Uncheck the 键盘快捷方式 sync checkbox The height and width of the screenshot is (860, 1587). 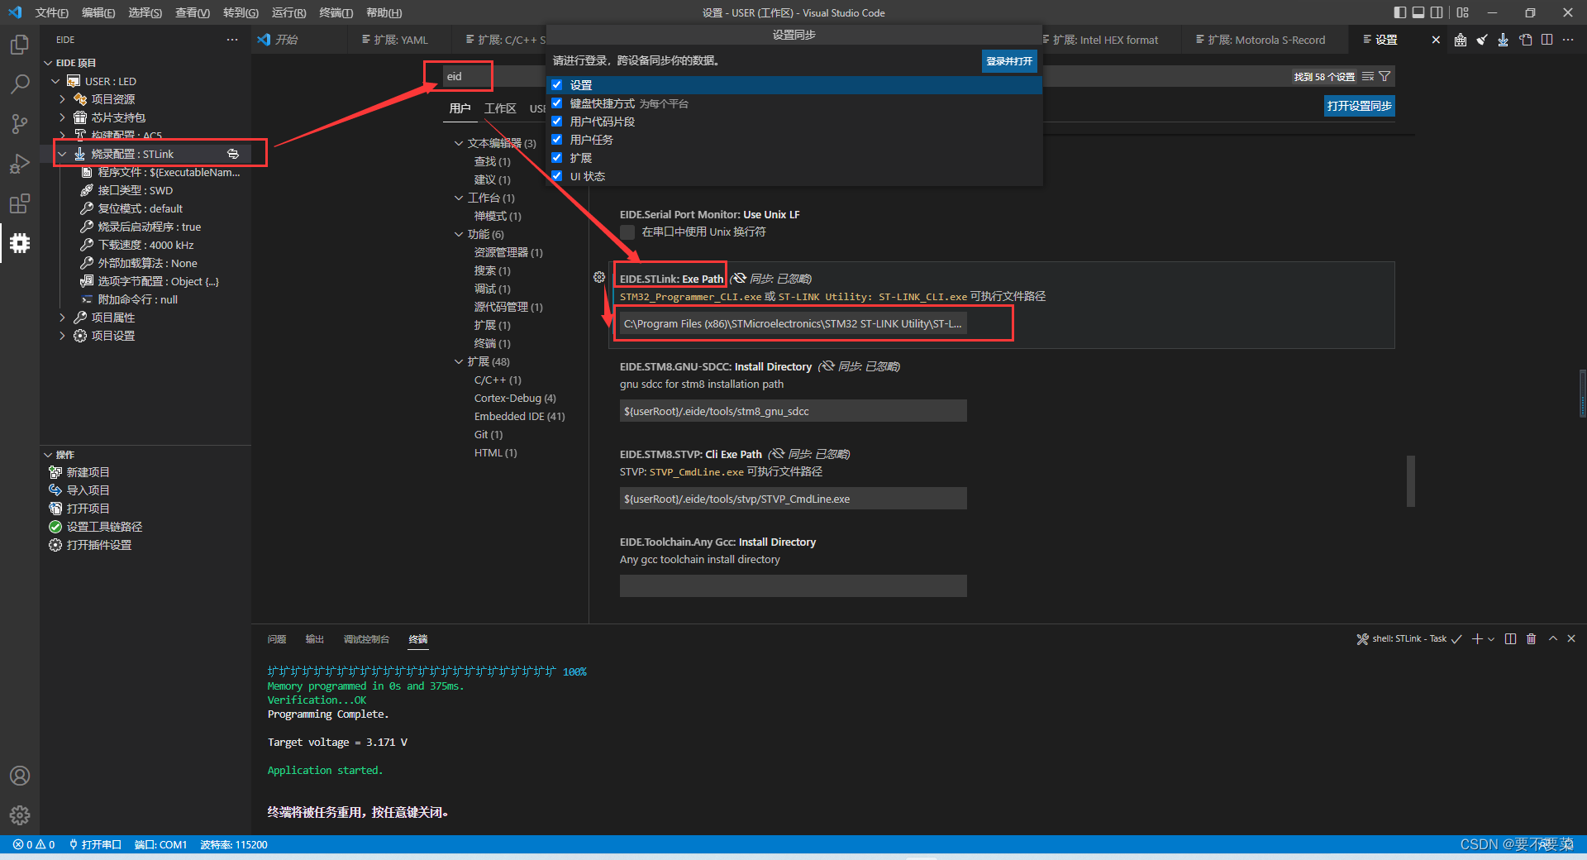pos(557,103)
